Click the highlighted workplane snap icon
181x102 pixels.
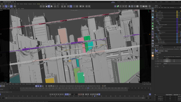click(71, 6)
